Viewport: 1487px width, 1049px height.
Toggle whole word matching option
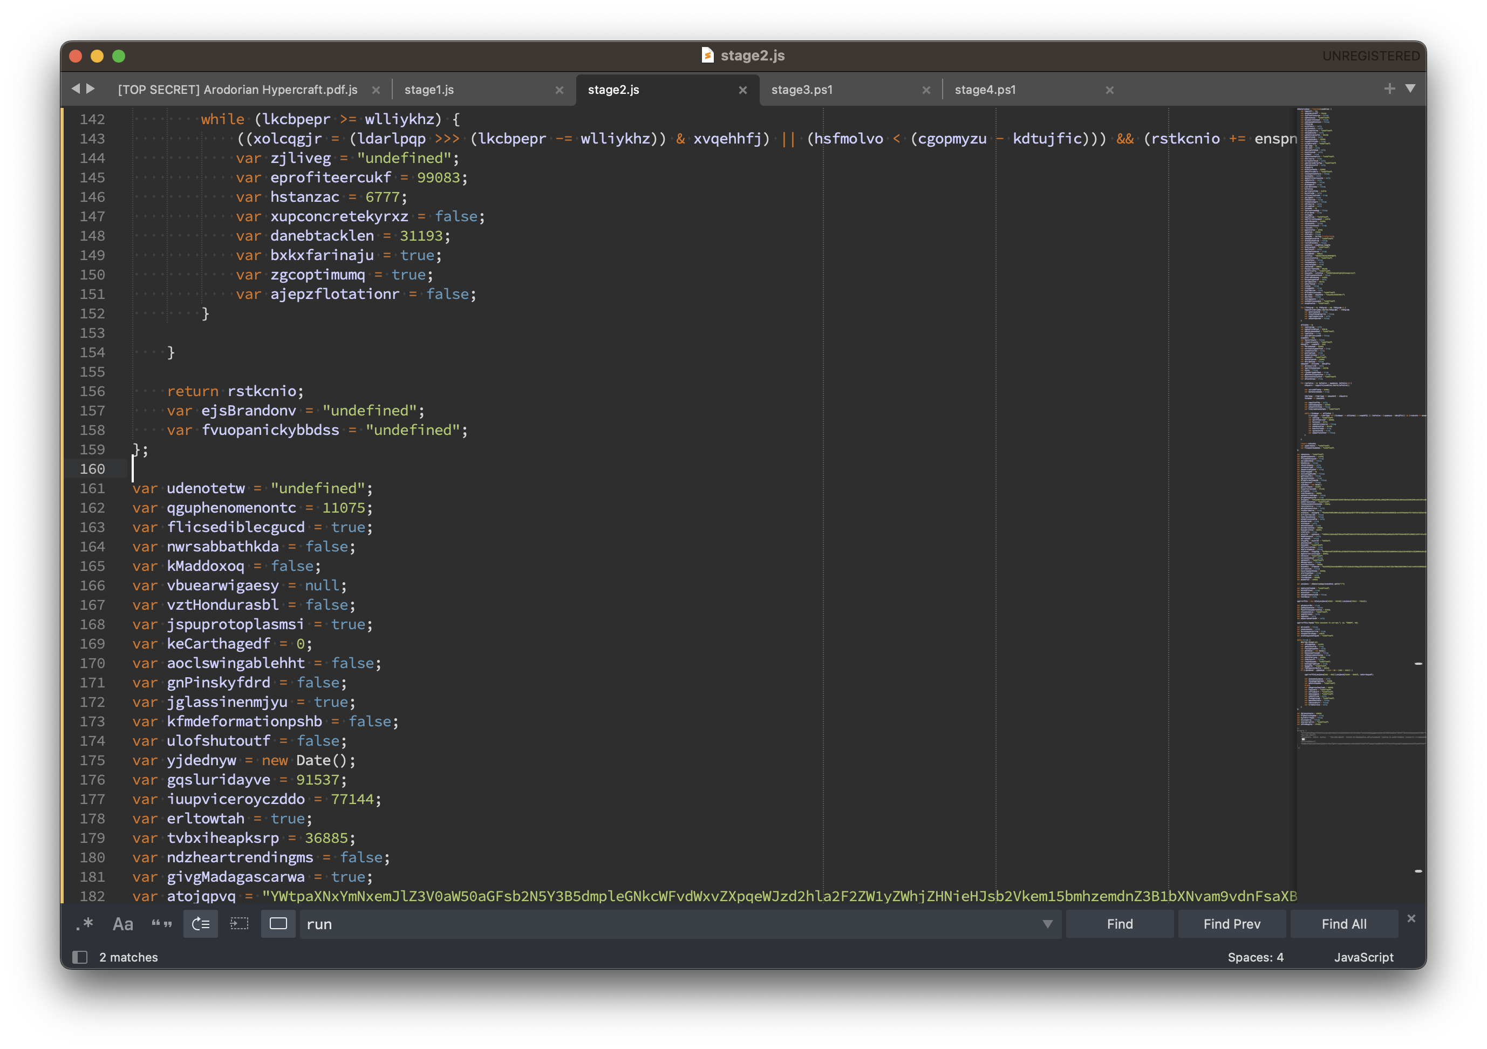coord(161,924)
